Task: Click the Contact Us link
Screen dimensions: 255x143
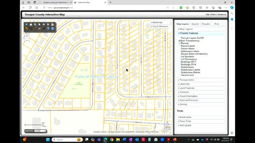Action: [x=222, y=15]
